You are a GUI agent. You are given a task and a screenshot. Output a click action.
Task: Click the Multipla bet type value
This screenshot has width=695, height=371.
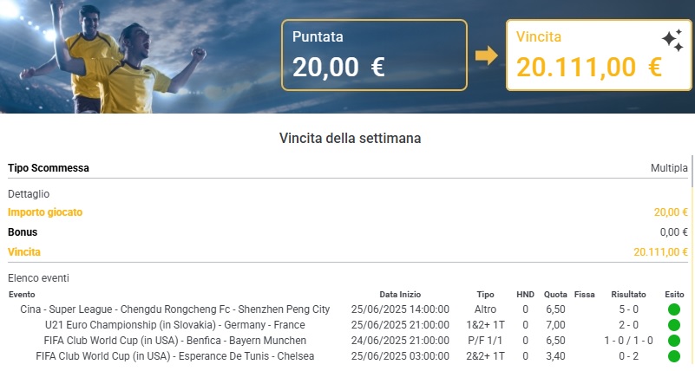pos(669,168)
